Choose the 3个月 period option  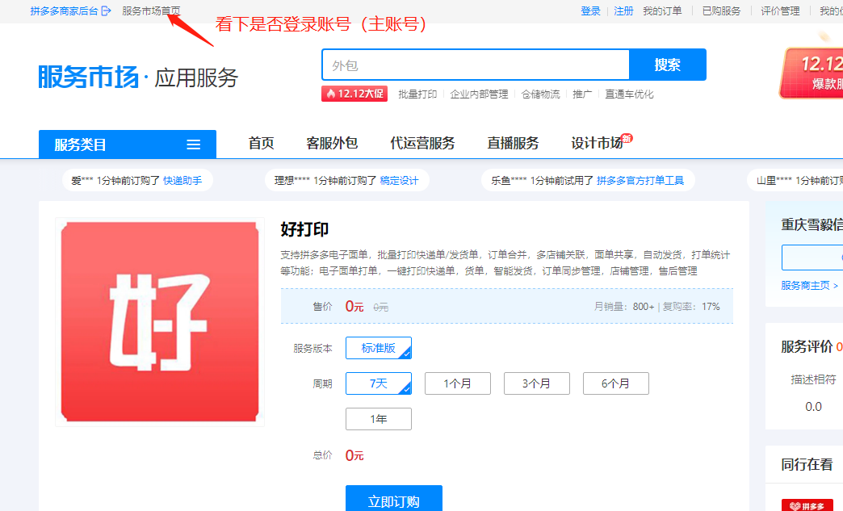(x=536, y=383)
